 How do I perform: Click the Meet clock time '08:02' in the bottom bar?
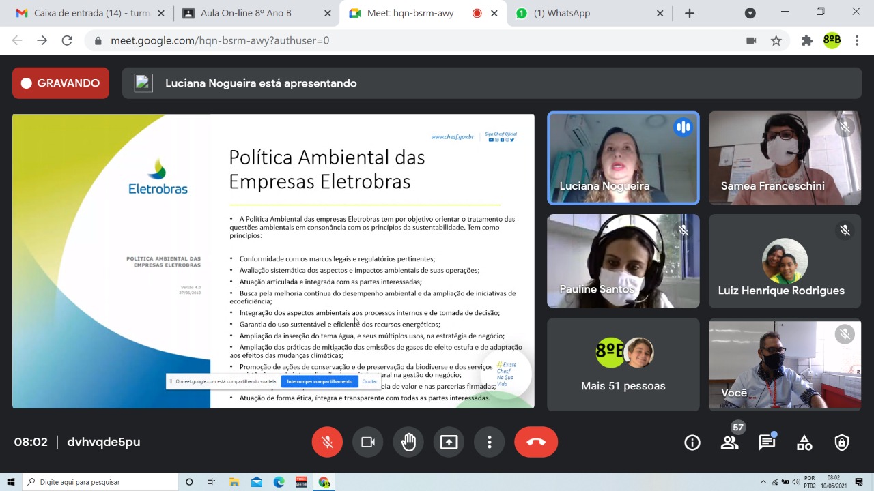click(31, 442)
